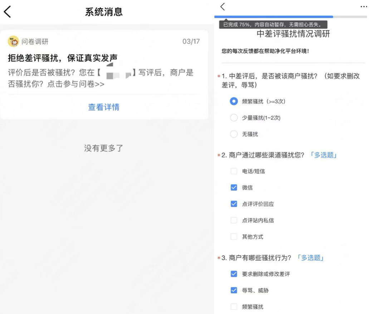Uncheck the 辱骂、威胁 checkbox

coord(234,290)
